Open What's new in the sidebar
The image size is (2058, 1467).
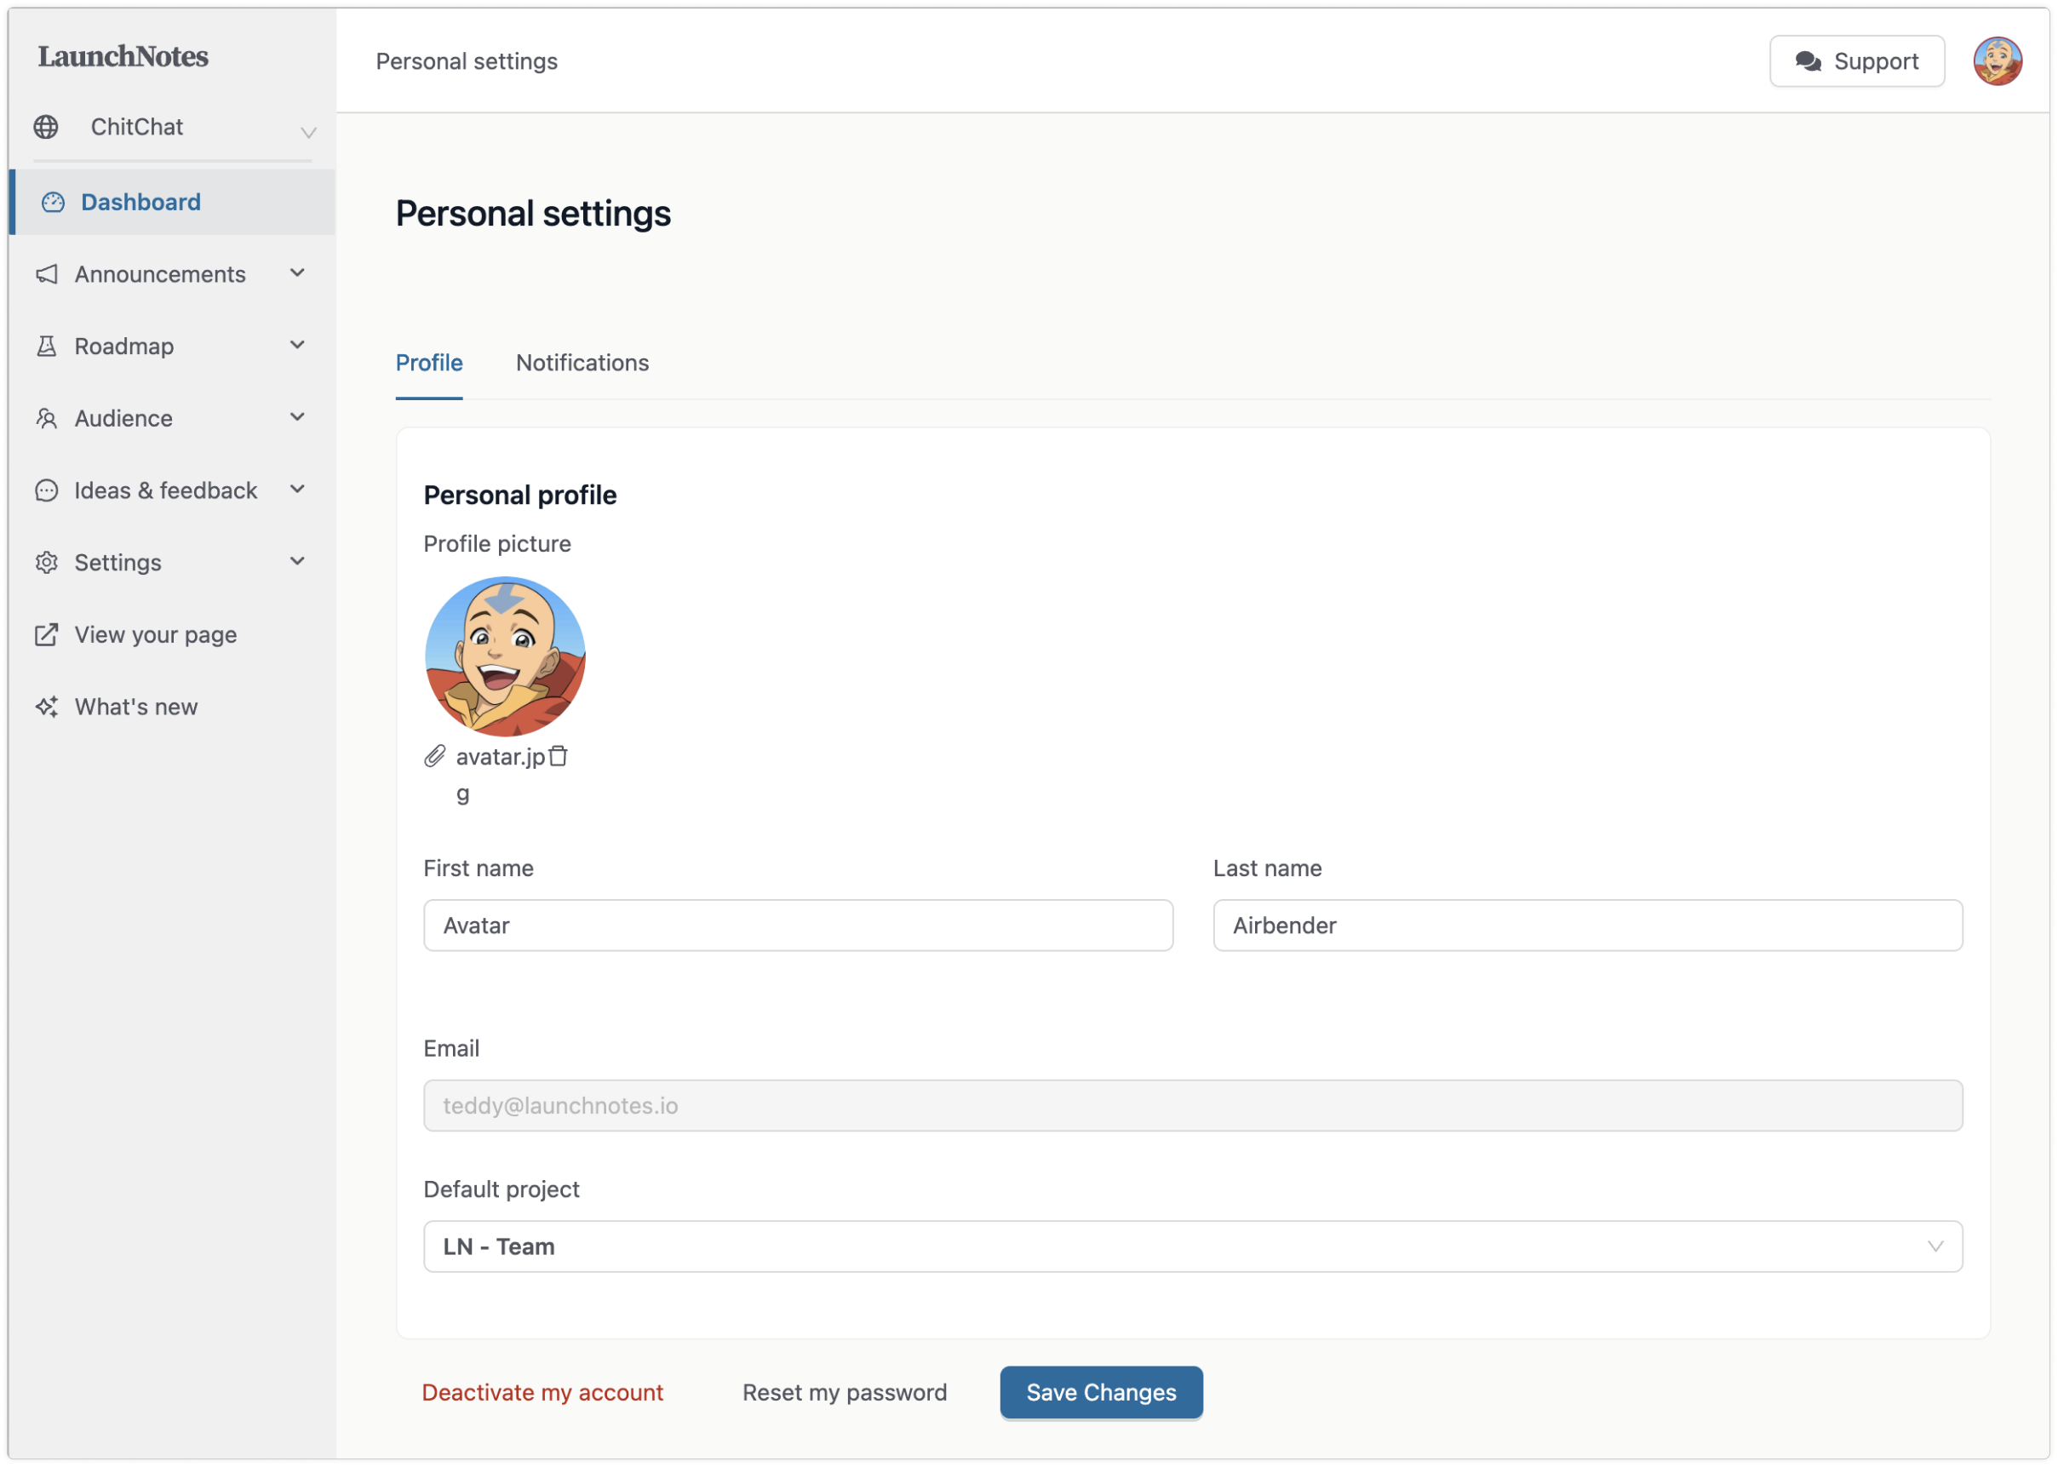[x=135, y=708]
